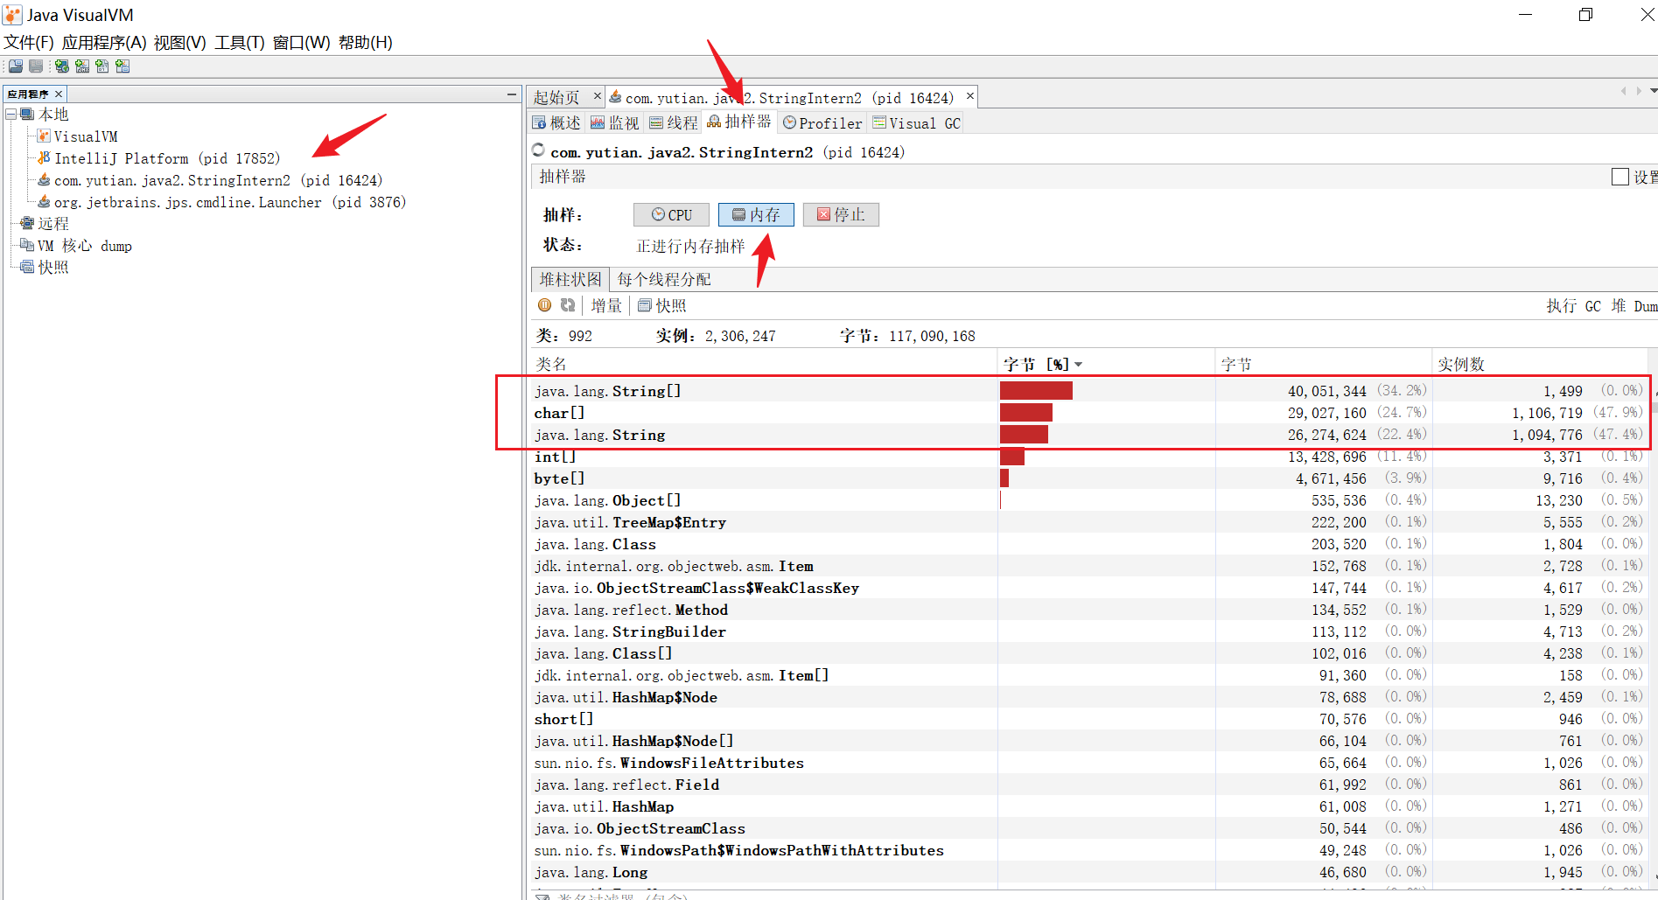Select IntelliJ Platform (pid 17852) in the tree

(x=166, y=158)
